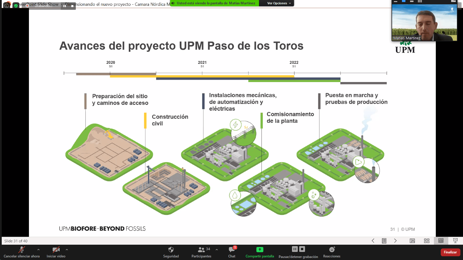Pause recording in top-left indicator

[65, 6]
